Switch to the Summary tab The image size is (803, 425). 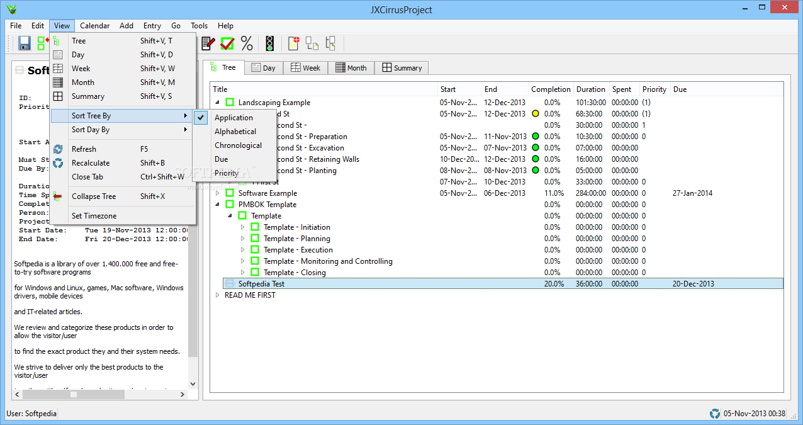(401, 68)
